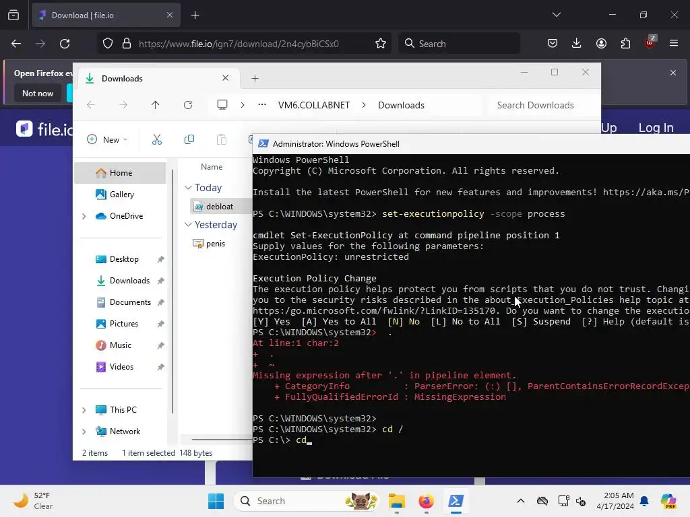Copy selected file icon

(189, 139)
